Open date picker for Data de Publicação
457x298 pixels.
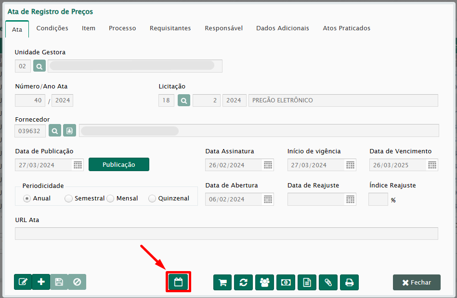point(78,165)
